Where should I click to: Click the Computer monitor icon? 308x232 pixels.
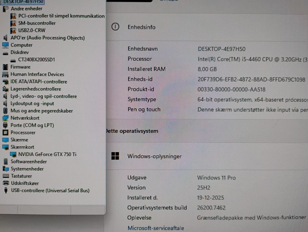coord(5,45)
